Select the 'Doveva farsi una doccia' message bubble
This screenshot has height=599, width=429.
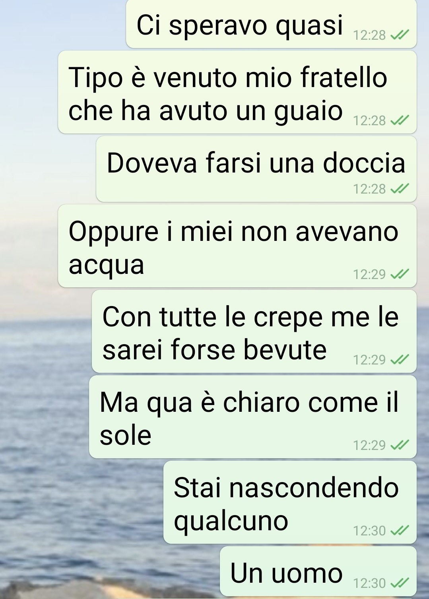256,169
